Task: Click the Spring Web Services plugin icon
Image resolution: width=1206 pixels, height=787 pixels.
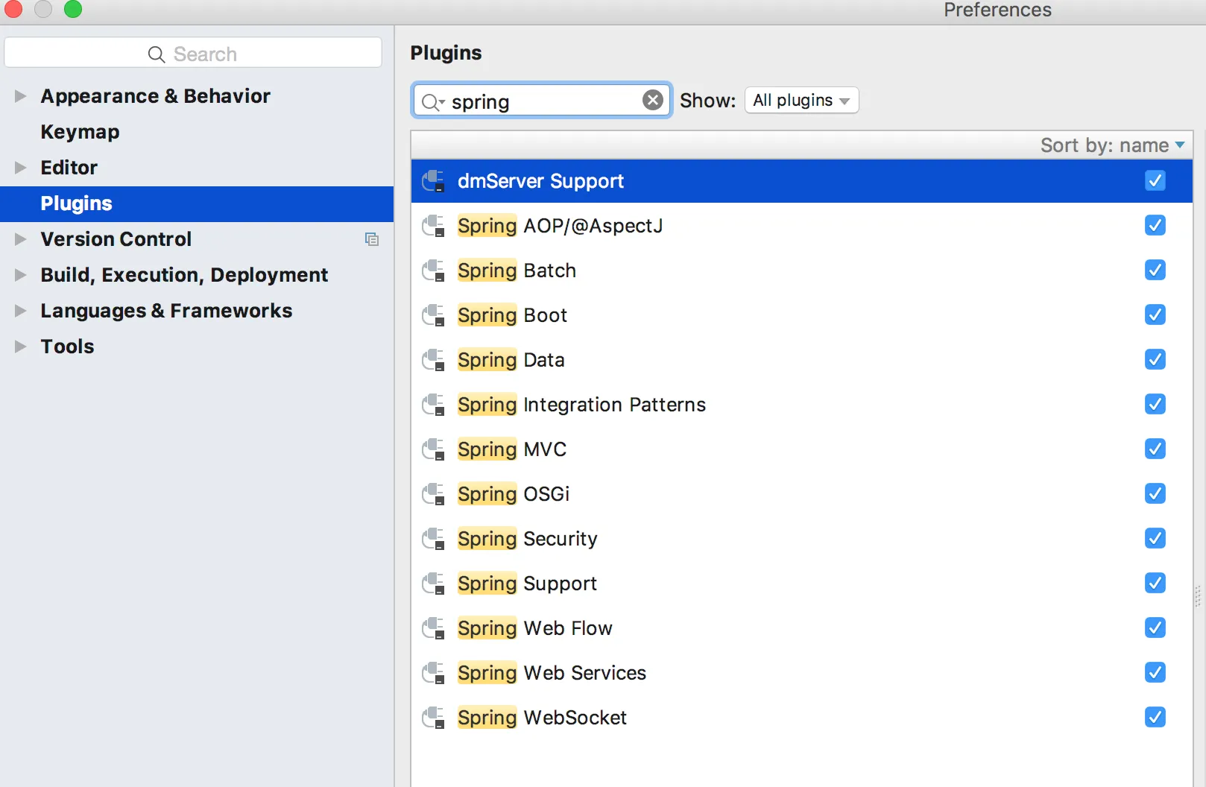Action: (433, 673)
